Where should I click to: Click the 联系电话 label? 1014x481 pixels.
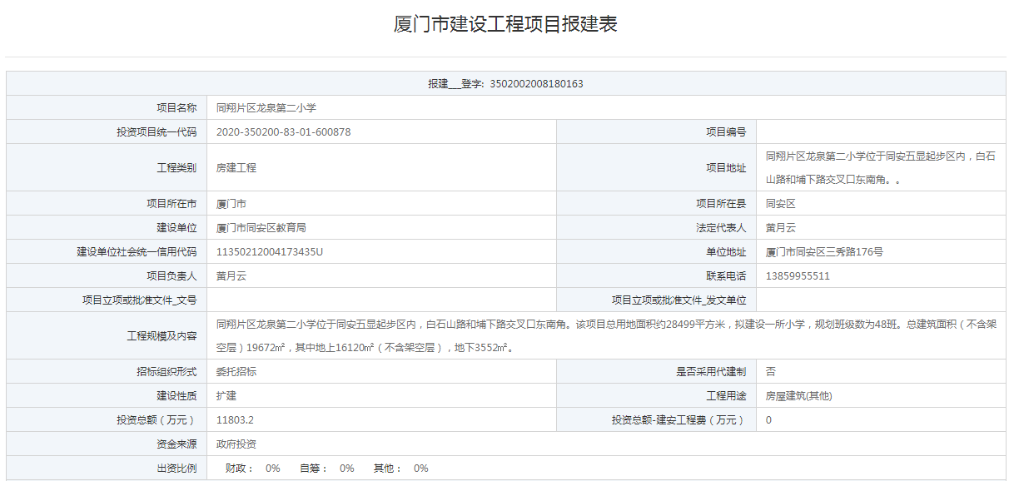[x=726, y=276]
